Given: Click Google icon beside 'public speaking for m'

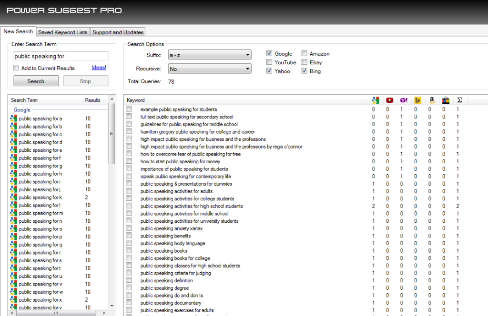Looking at the screenshot, I should click(x=13, y=213).
